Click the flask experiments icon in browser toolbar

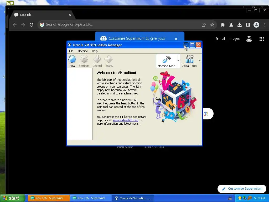click(231, 25)
